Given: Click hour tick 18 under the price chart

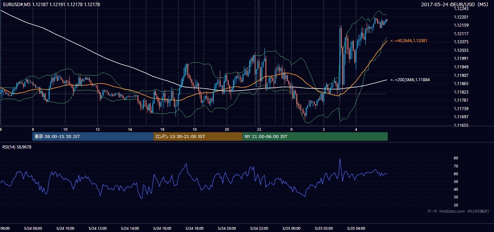Looking at the screenshot, I should (194, 129).
